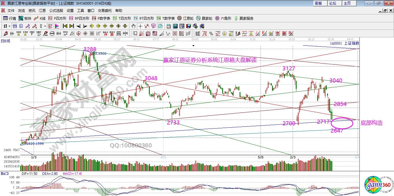Screen dimensions: 394x196
Task: Click the percent % tool icon
Action: [211, 34]
